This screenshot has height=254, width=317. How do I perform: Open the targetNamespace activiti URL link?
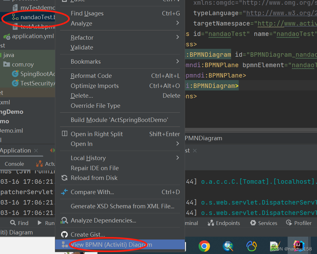[x=287, y=24]
